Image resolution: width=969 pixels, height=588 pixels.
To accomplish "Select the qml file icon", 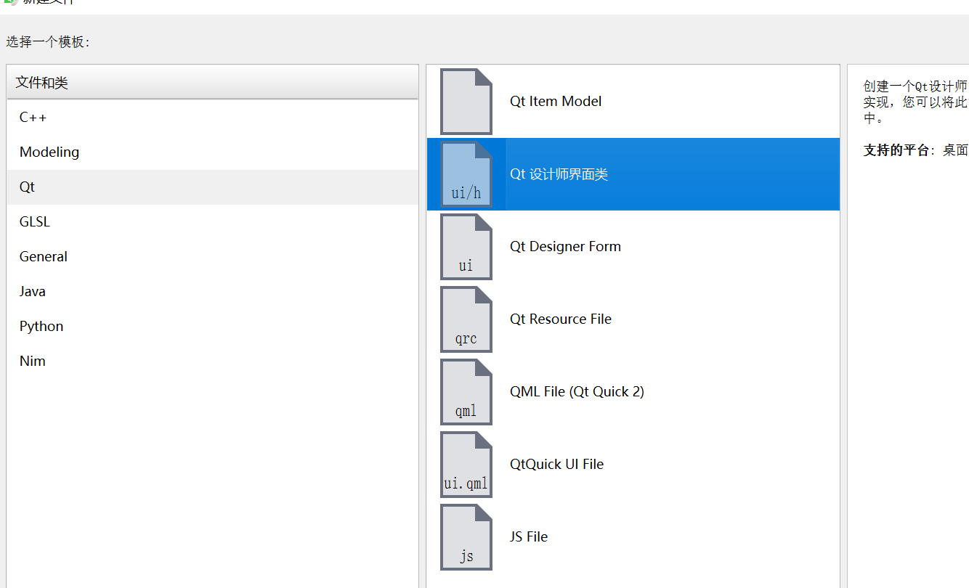I will point(466,392).
